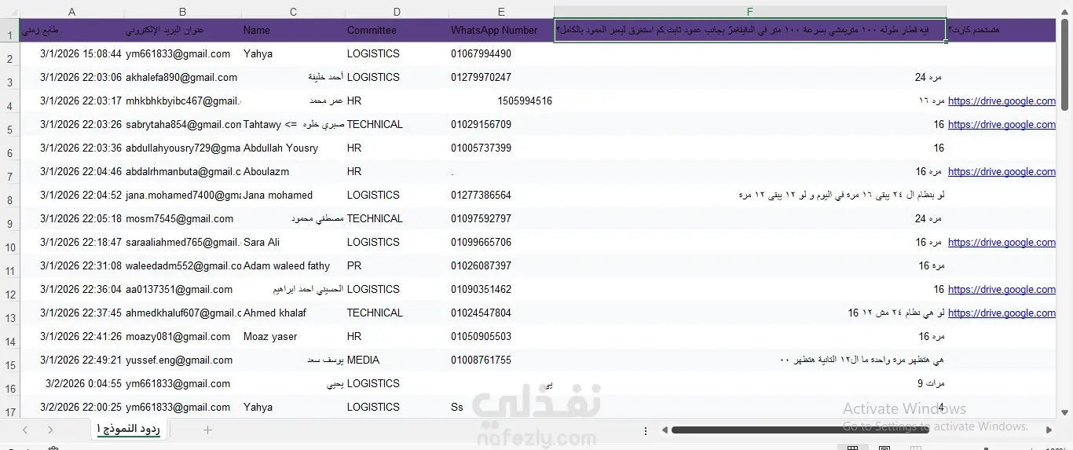Go to next sheet using right tab arrow

pos(50,430)
